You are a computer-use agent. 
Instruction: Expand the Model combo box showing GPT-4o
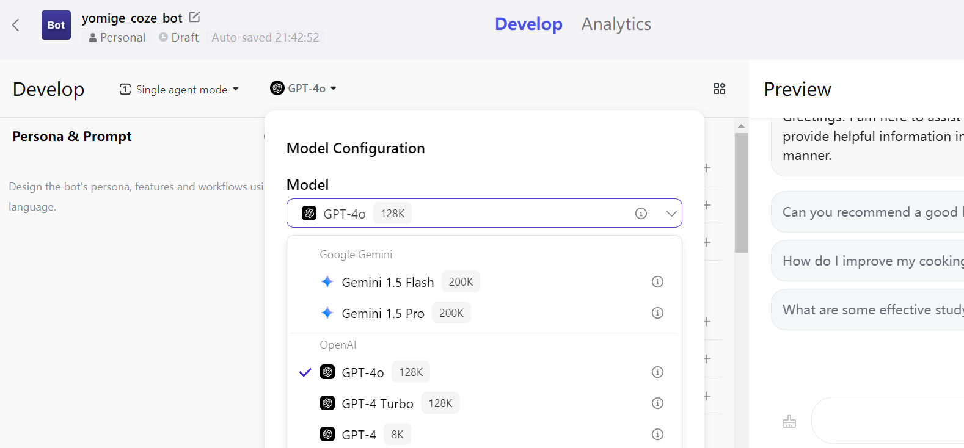pos(484,213)
